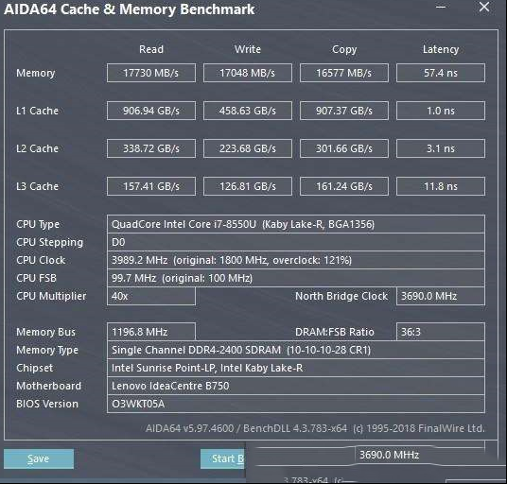Select the L2 Cache Copy value
This screenshot has height=484, width=507.
344,148
